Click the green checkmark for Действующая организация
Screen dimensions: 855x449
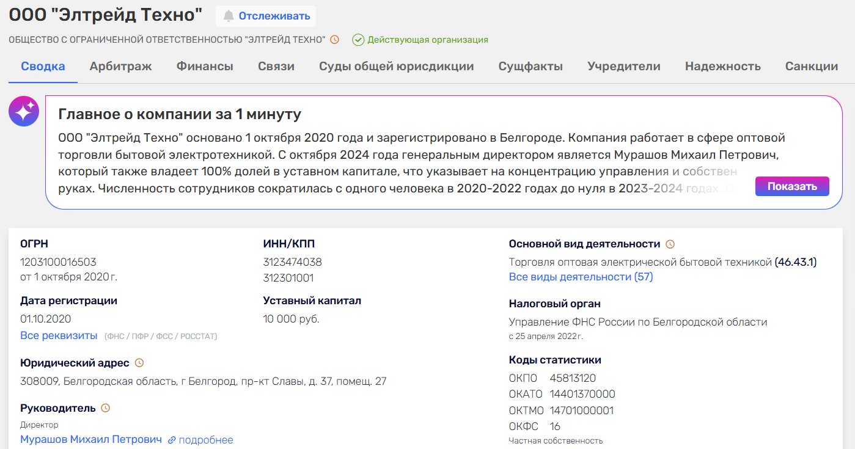pos(358,40)
